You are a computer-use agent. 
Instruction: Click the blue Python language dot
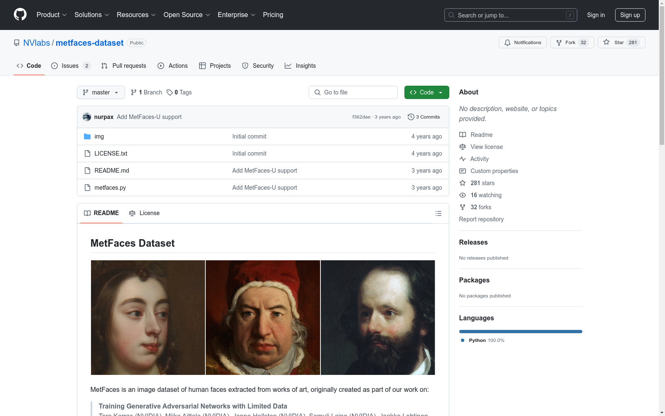point(463,340)
